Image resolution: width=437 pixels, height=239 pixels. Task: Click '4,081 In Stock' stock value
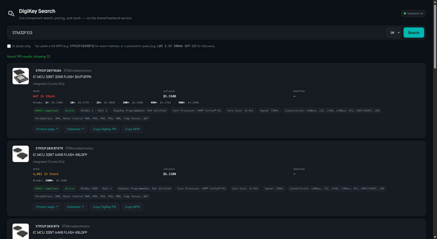[x=45, y=174]
